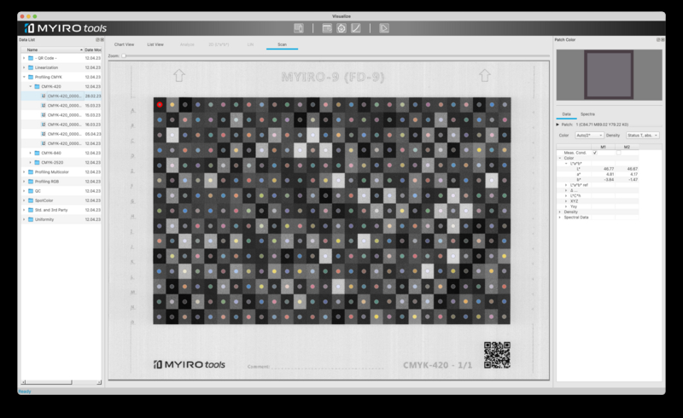Collapse the CMYK-420 folder
The width and height of the screenshot is (683, 418).
31,87
